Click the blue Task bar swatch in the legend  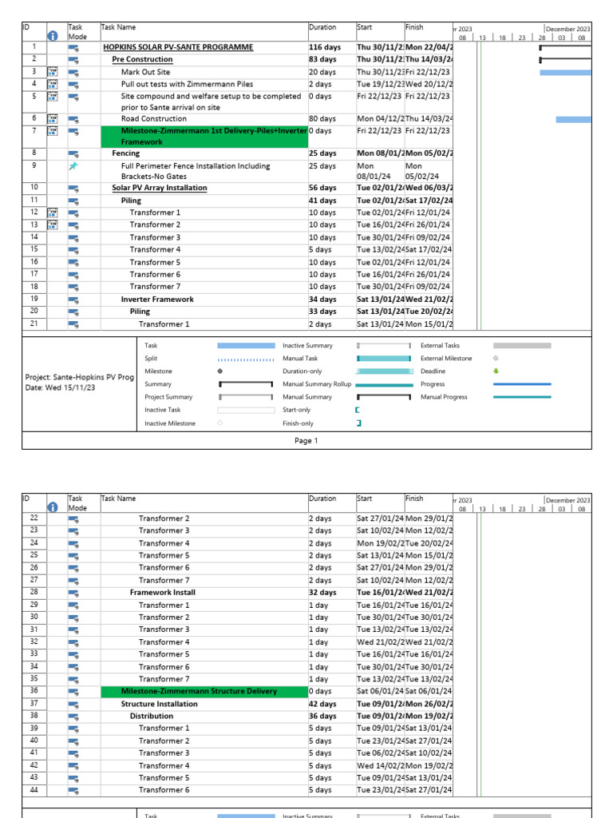click(x=246, y=345)
